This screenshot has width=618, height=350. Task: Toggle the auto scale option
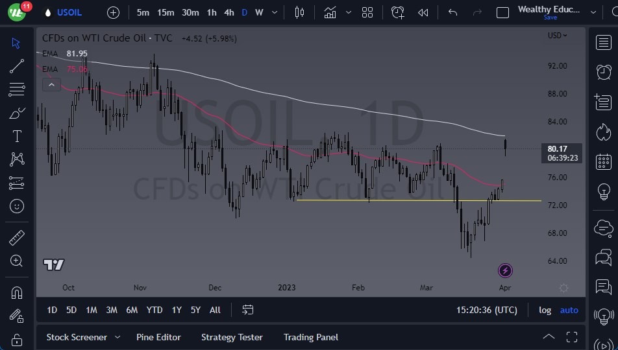(x=569, y=310)
